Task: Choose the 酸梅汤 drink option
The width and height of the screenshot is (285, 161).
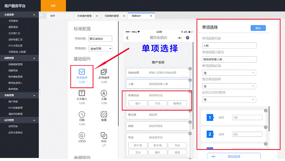Action: tap(177, 103)
